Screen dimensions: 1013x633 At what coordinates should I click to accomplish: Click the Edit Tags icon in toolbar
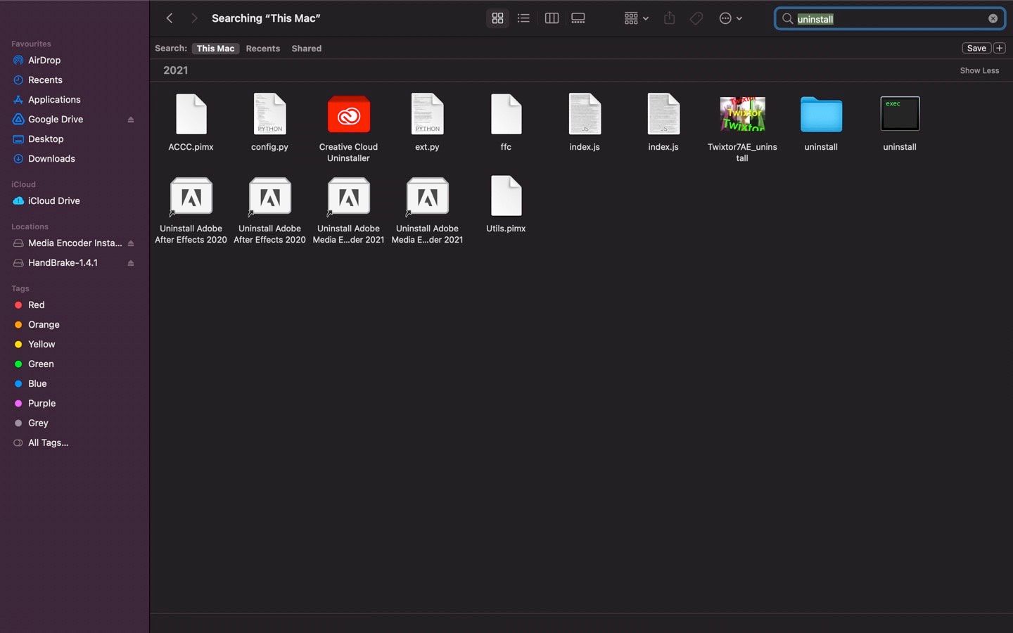click(696, 18)
